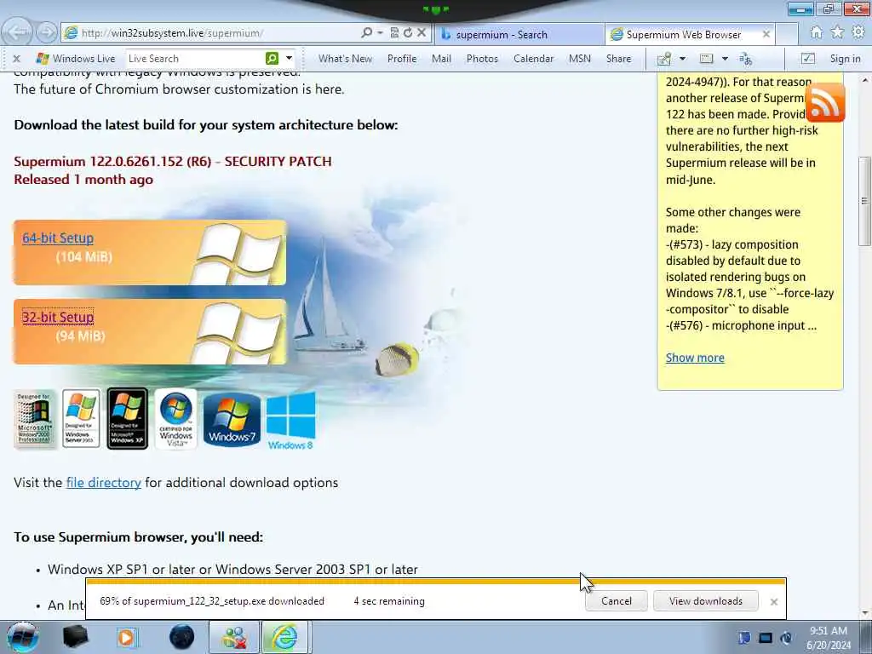The height and width of the screenshot is (654, 872).
Task: Dismiss the download notification bar X
Action: click(x=773, y=602)
